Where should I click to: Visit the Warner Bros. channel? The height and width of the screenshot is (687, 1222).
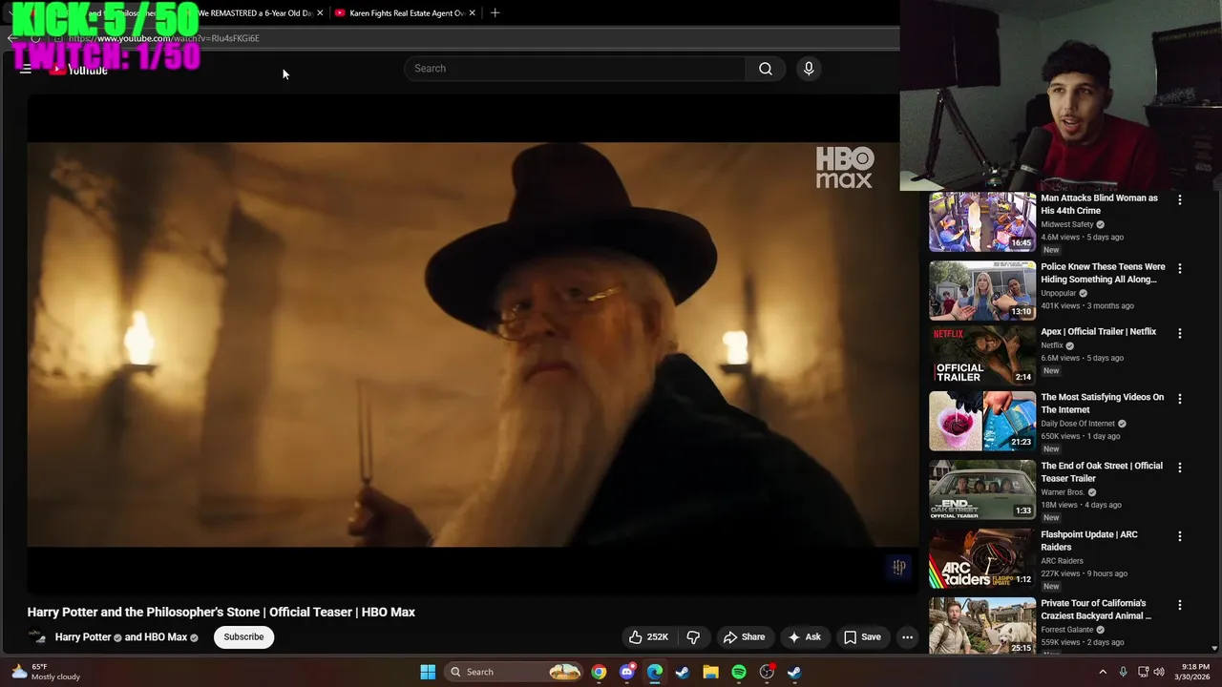1063,492
